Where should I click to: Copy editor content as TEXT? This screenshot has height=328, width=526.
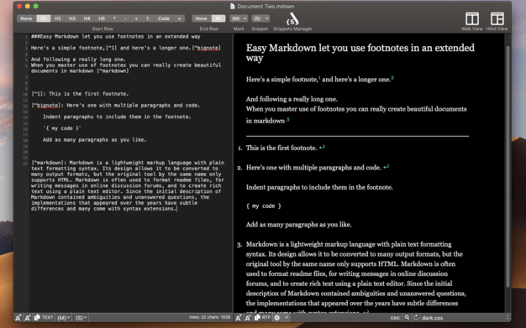(x=44, y=317)
